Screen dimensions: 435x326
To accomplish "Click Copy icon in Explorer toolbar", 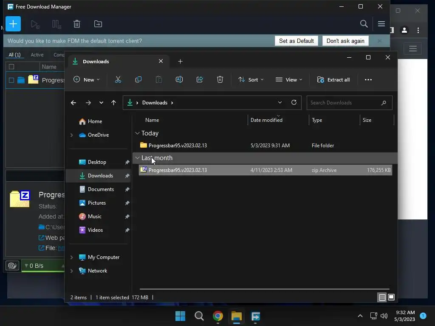I will [x=138, y=80].
